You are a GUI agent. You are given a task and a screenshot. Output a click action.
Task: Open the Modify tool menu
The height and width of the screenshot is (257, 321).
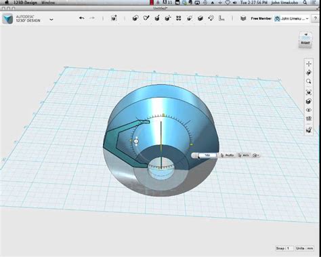(168, 18)
